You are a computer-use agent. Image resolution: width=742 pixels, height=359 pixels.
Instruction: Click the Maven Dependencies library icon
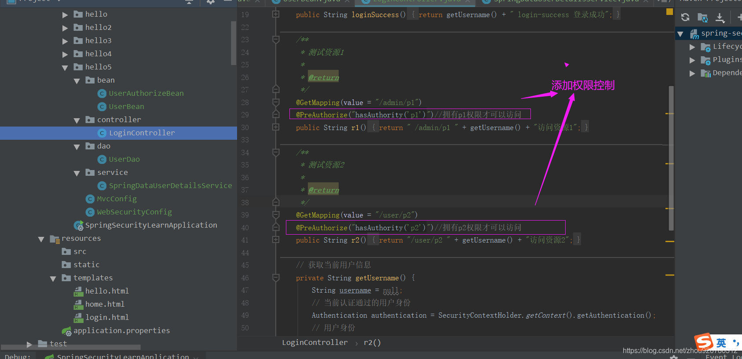(x=705, y=73)
